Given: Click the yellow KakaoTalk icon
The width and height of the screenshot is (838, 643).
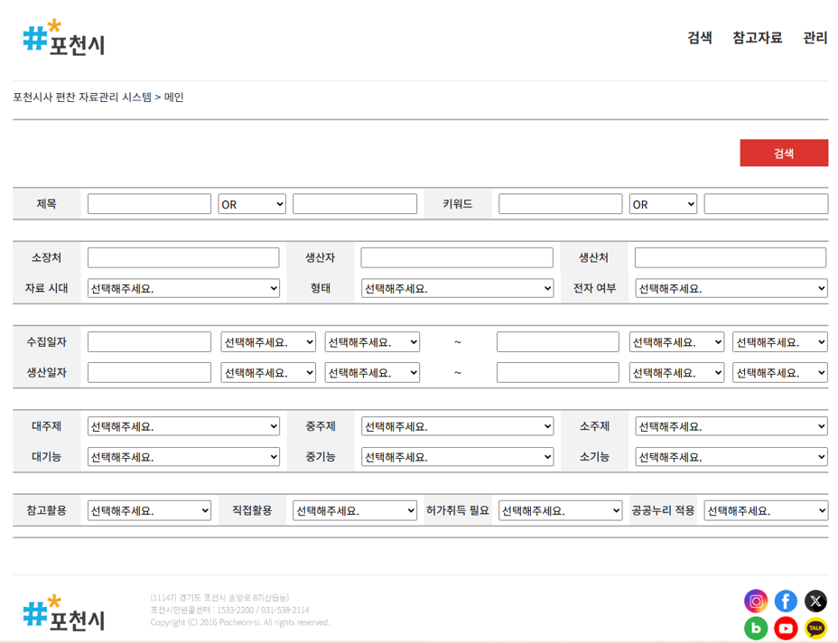Looking at the screenshot, I should (x=815, y=629).
